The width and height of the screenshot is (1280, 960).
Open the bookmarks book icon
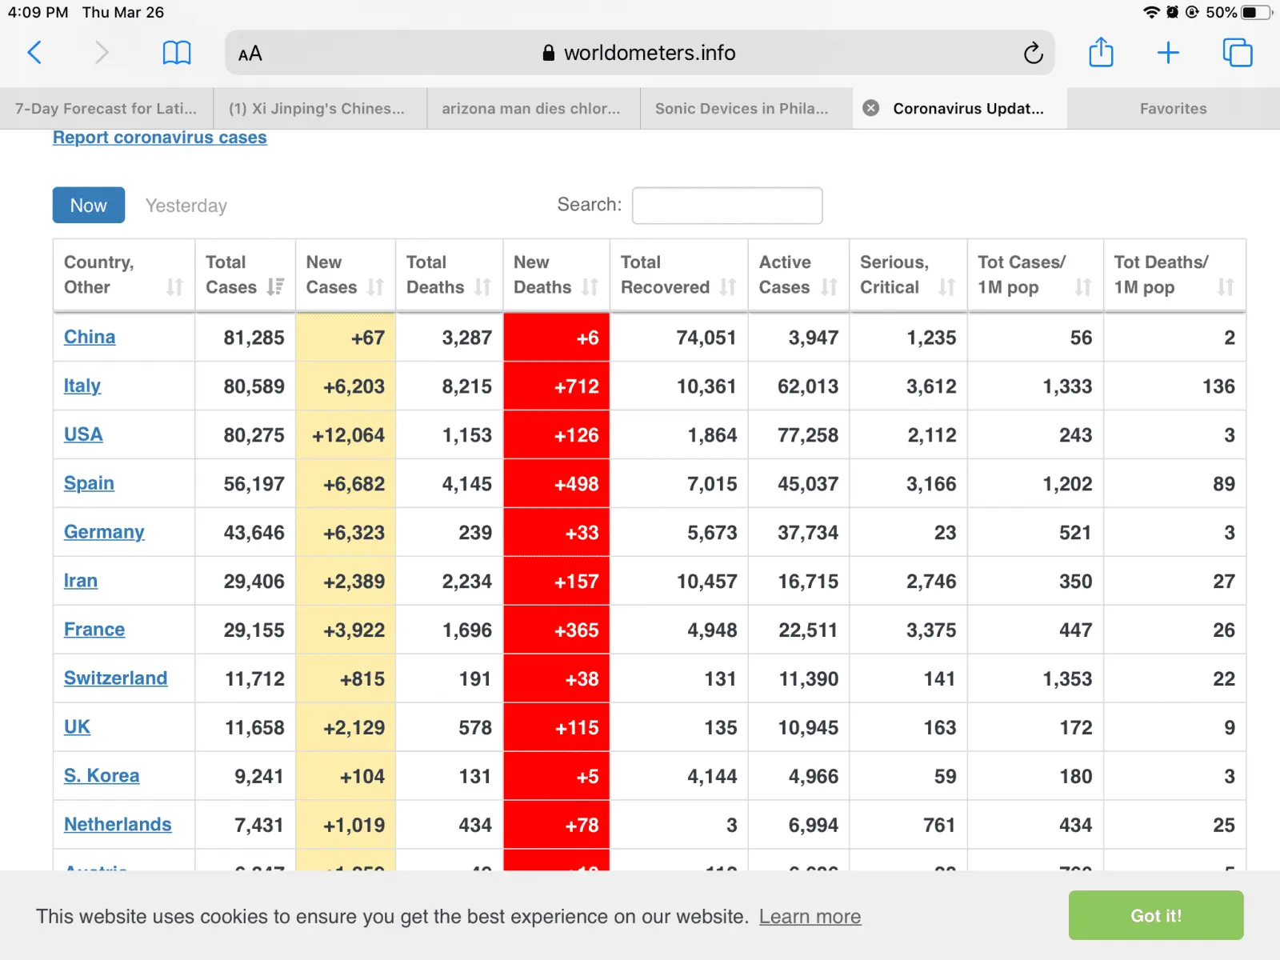[176, 53]
